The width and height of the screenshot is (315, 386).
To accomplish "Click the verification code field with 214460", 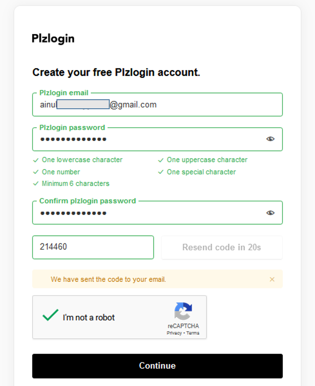I will pos(93,247).
